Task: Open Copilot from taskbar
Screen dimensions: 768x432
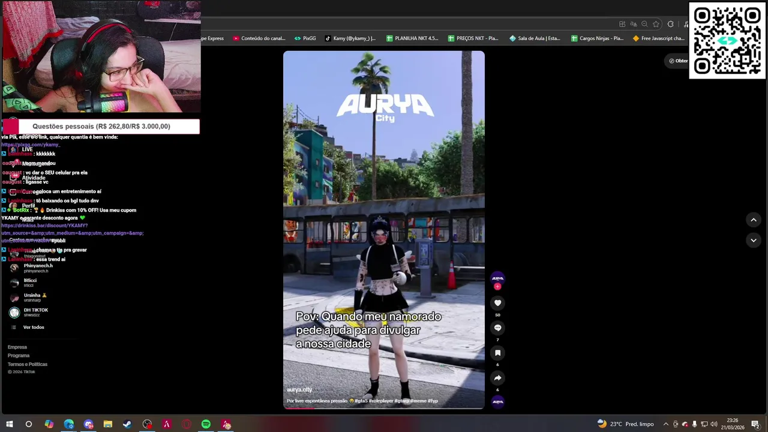Action: coord(49,424)
